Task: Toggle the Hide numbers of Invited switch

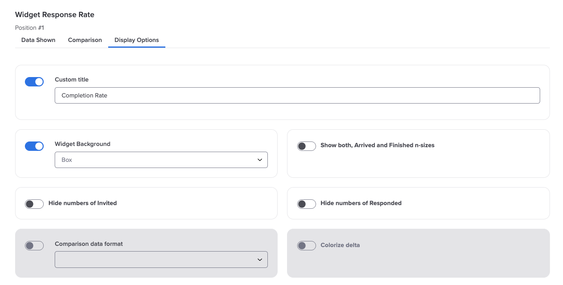Action: (x=34, y=204)
